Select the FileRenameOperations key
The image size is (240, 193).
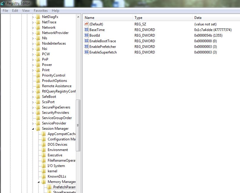[x=62, y=160]
